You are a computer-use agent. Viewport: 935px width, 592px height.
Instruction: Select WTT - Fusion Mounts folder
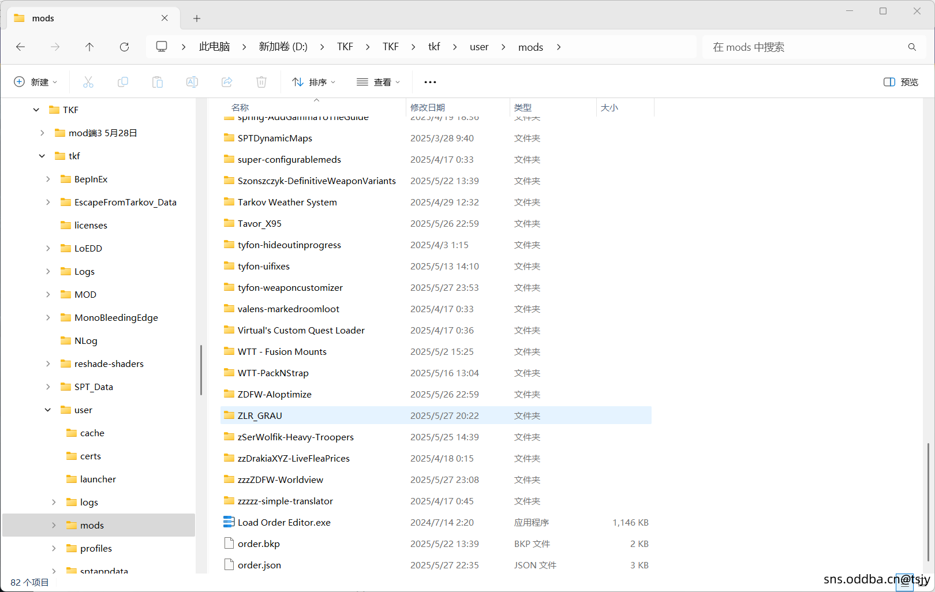coord(282,351)
